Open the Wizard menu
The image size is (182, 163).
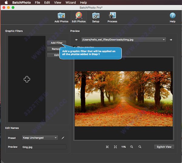(x=71, y=2)
